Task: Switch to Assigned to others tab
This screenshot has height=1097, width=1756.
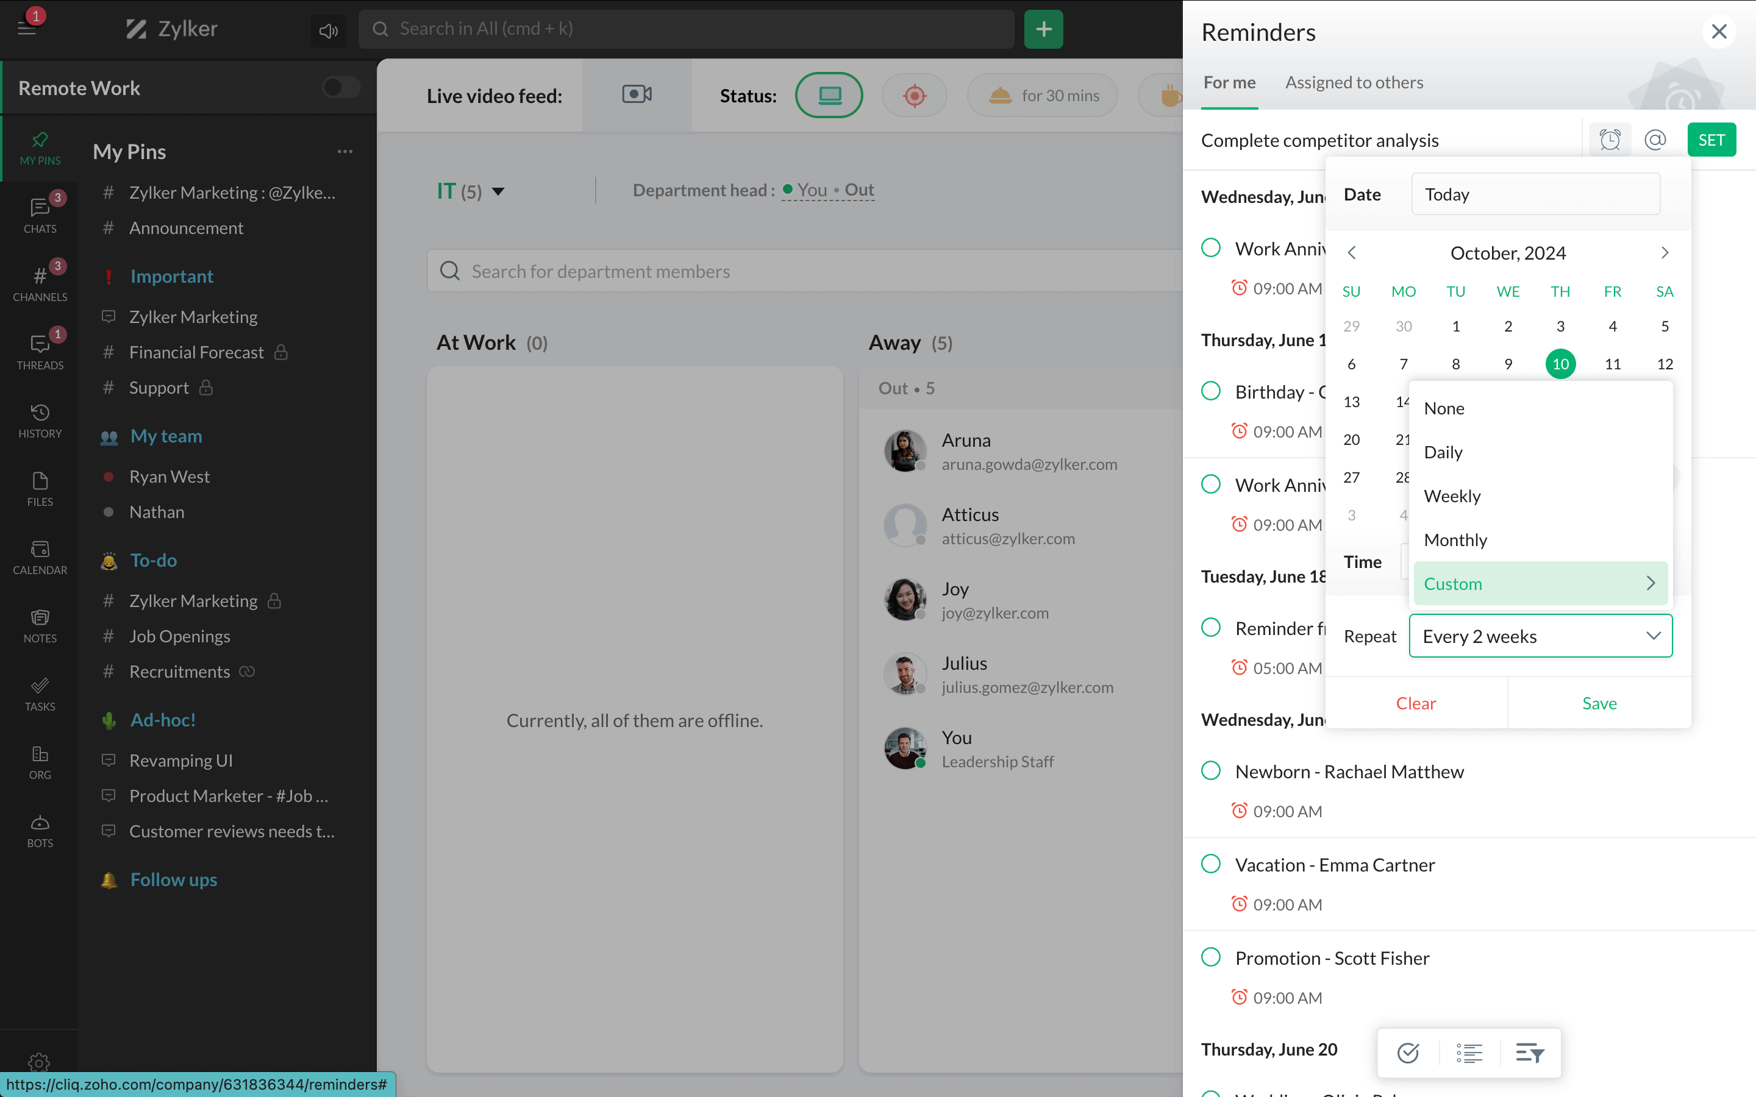Action: (x=1354, y=81)
